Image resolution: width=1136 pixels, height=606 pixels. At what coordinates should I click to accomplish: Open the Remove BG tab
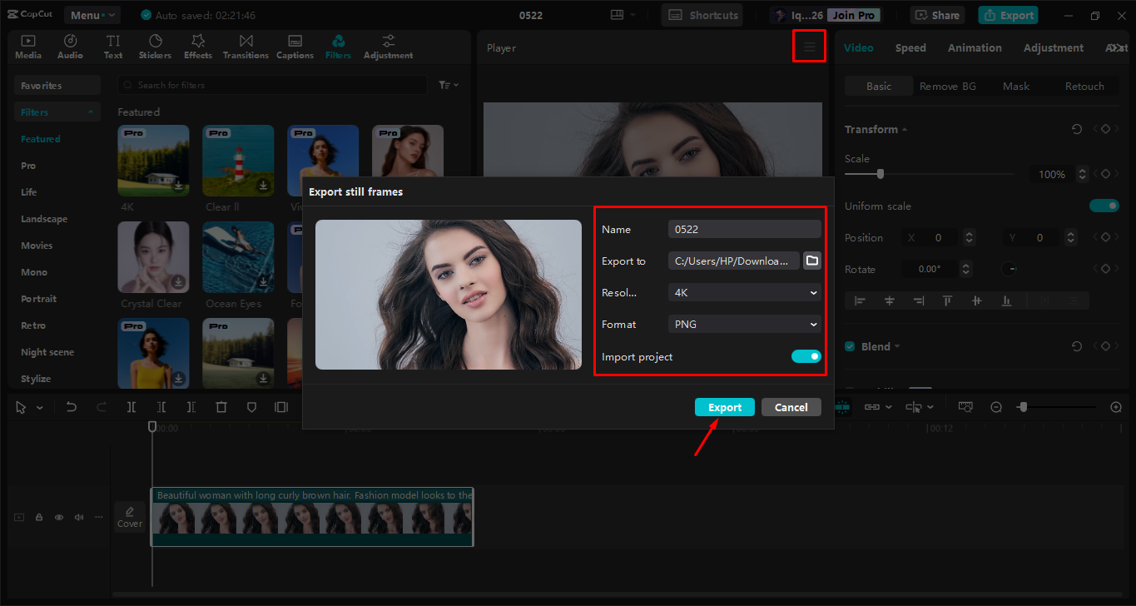[948, 86]
